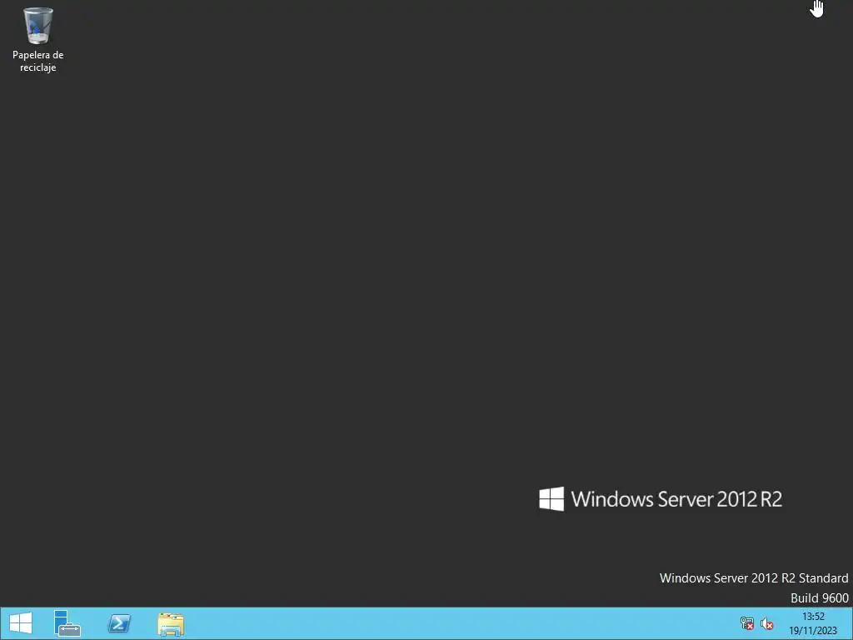Viewport: 853px width, 640px height.
Task: Open the Windows Start button
Action: (21, 623)
